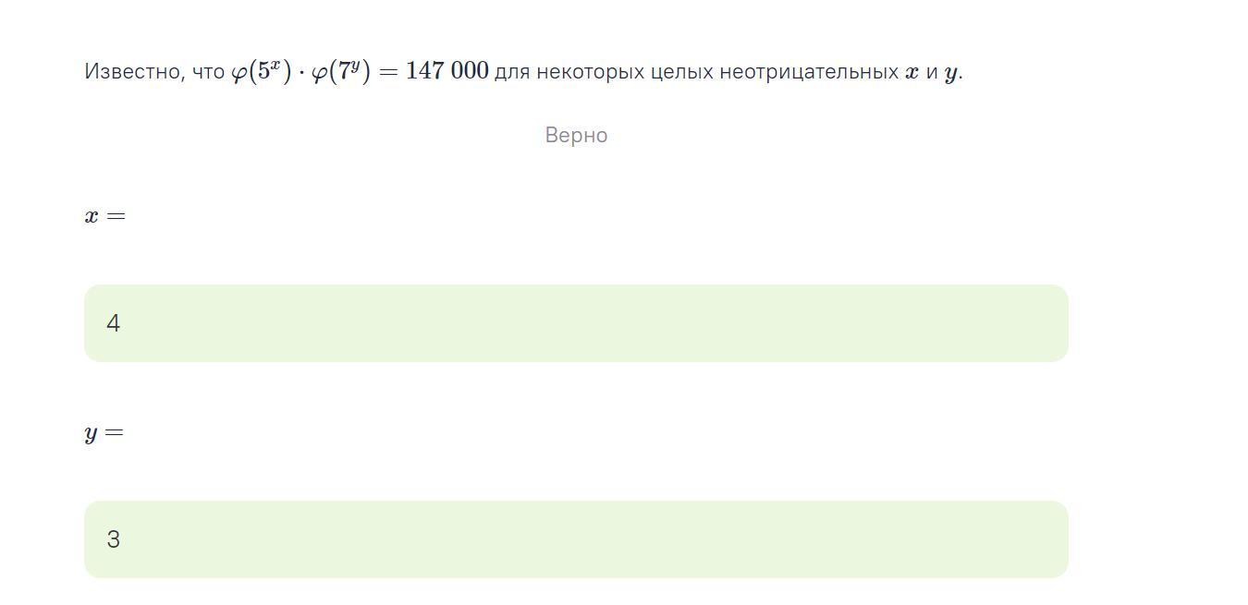Click the y answer input field
Screen dimensions: 1248x605
[575, 539]
